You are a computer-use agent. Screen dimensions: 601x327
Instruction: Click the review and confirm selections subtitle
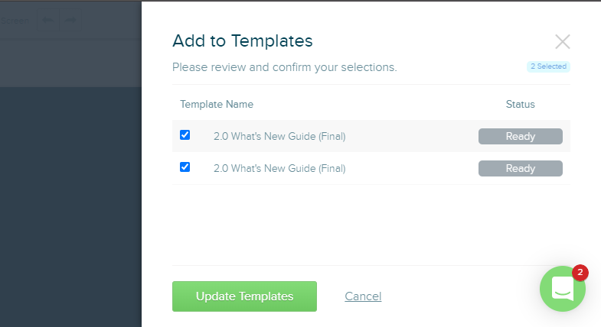(x=284, y=67)
